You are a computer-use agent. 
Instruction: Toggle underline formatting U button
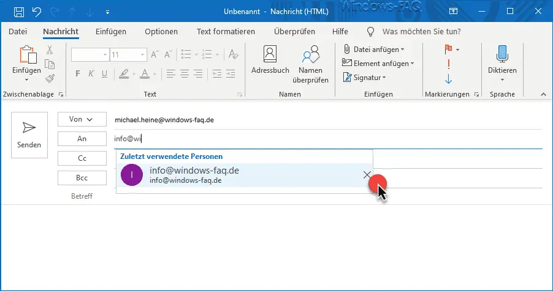104,73
